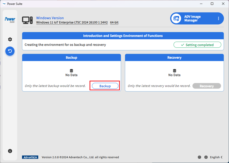Click the Advantech logo in the footer
Viewport: 229px width, 163px height.
[30, 157]
